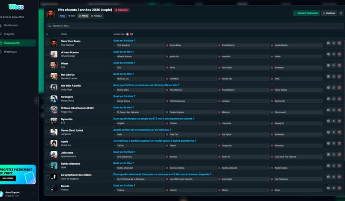Focus the Ajouter un titre search field

pos(195,26)
